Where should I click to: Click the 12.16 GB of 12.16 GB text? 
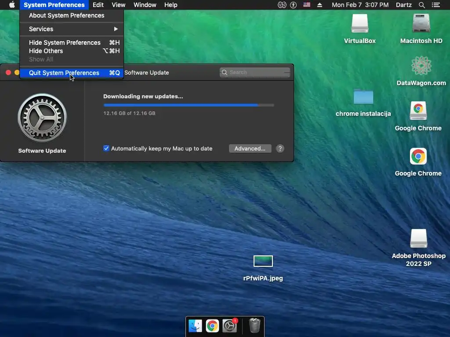[x=129, y=113]
